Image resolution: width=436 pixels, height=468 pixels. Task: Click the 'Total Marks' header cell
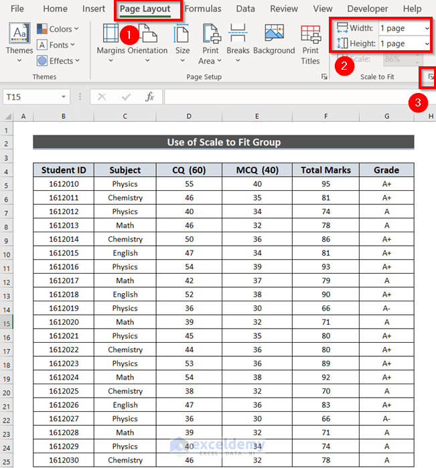[325, 170]
